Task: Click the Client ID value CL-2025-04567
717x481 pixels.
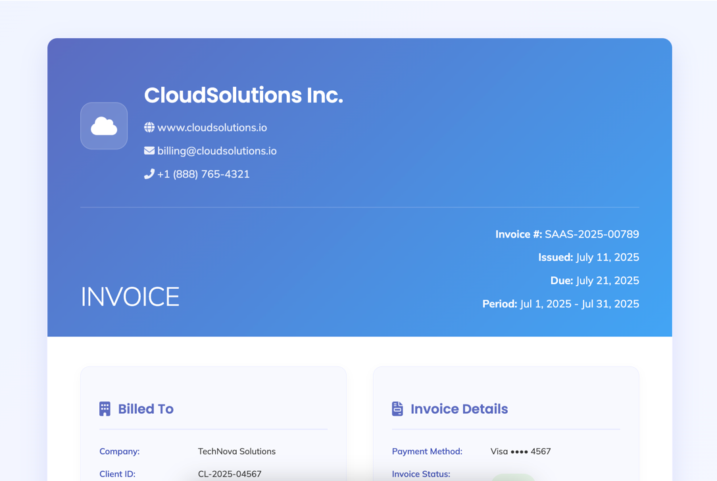Action: pos(230,474)
